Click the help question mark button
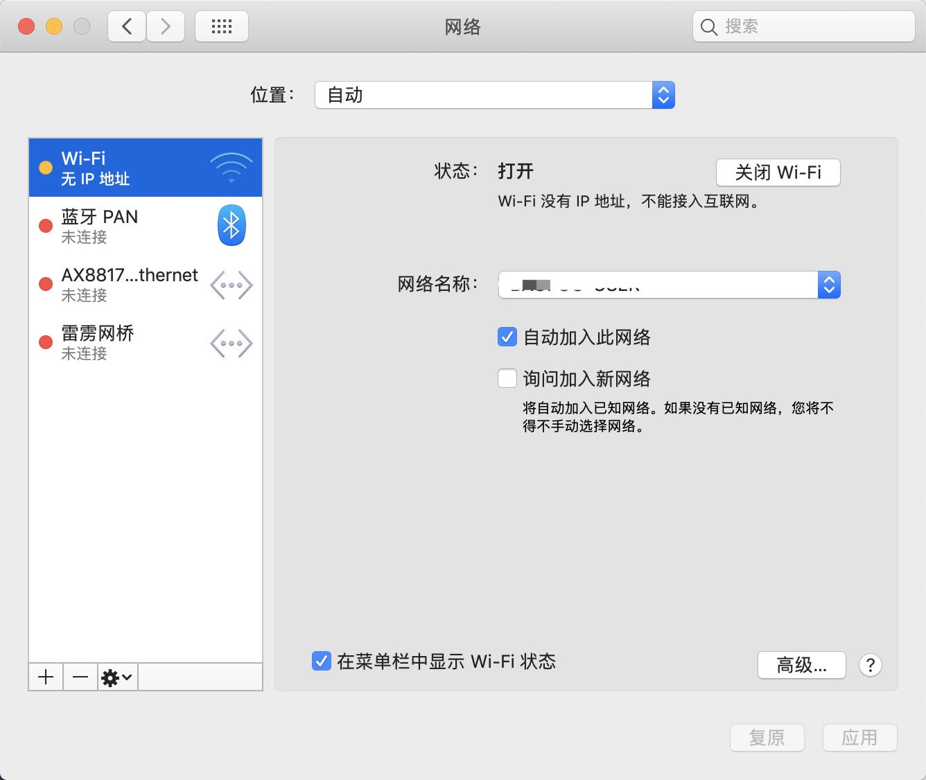Image resolution: width=926 pixels, height=780 pixels. click(870, 665)
